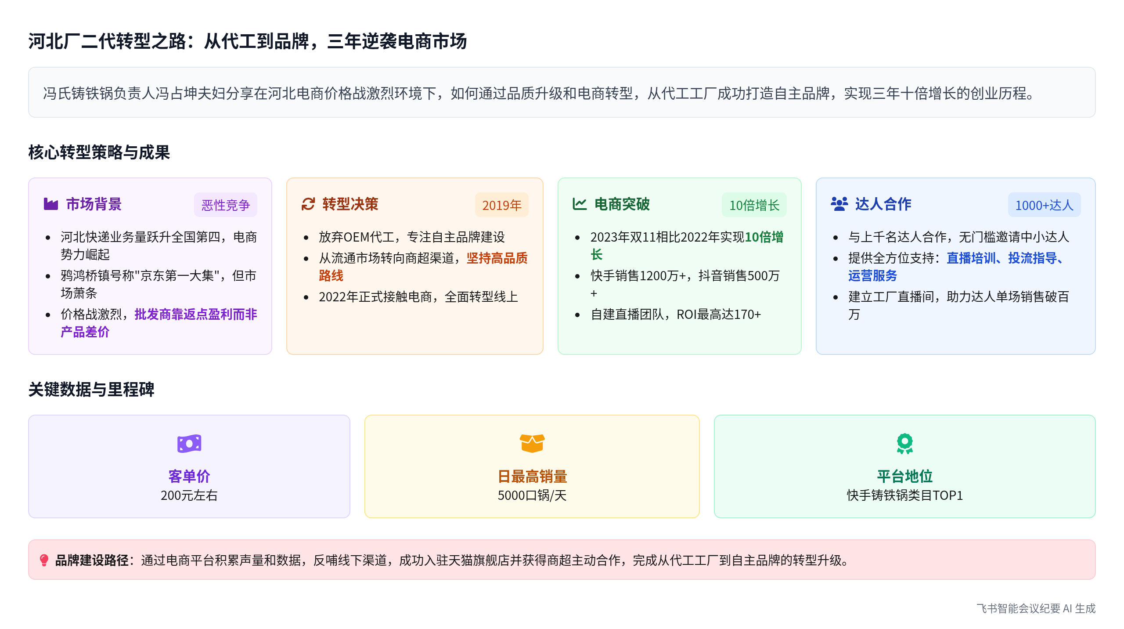Click the line chart icon beside 电商突破
The height and width of the screenshot is (629, 1124).
pyautogui.click(x=580, y=204)
